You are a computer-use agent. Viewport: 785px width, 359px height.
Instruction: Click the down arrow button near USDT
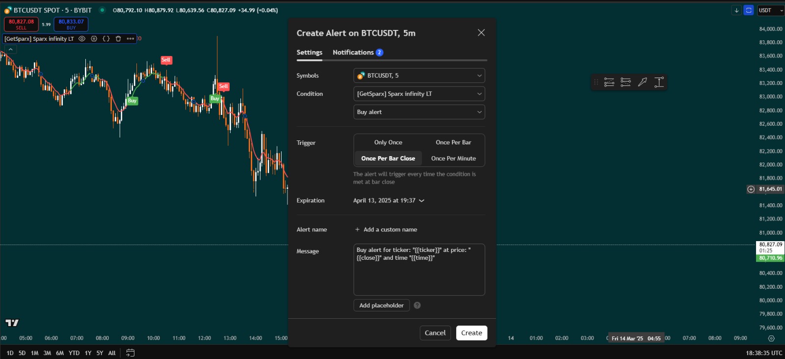coord(736,10)
